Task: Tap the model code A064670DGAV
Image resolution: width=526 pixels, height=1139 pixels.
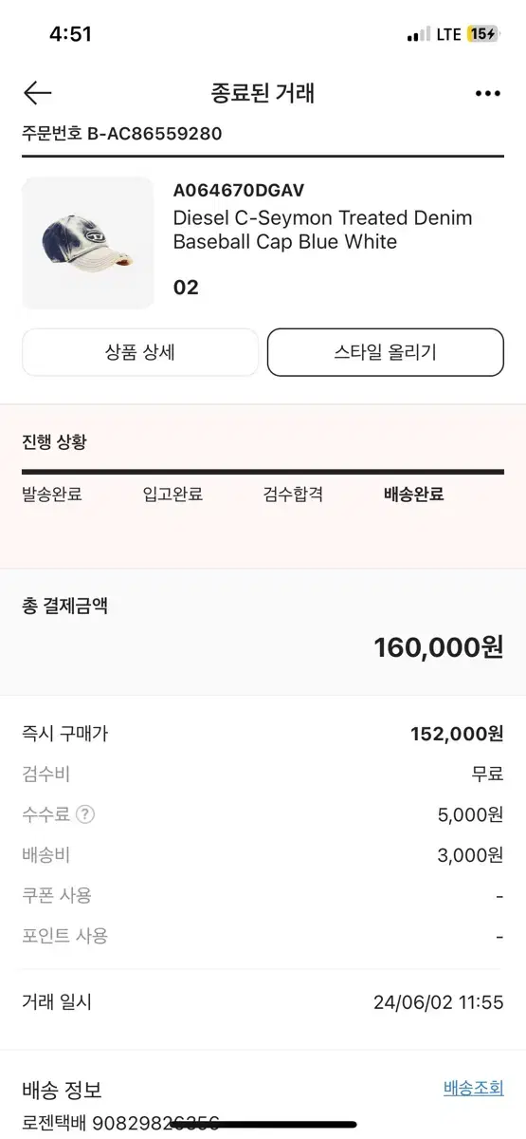Action: coord(239,190)
